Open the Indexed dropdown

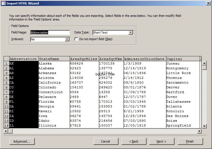pyautogui.click(x=67, y=39)
